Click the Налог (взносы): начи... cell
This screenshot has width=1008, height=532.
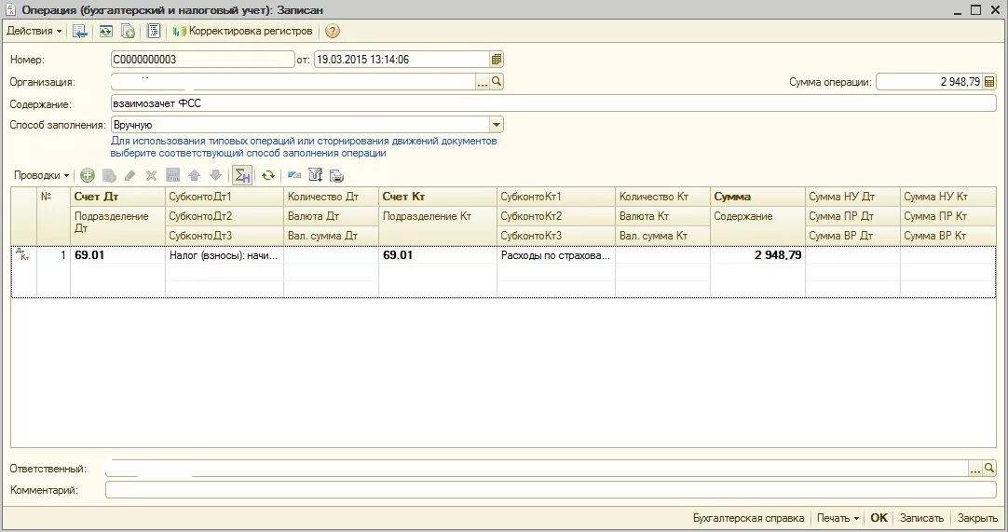pyautogui.click(x=225, y=254)
